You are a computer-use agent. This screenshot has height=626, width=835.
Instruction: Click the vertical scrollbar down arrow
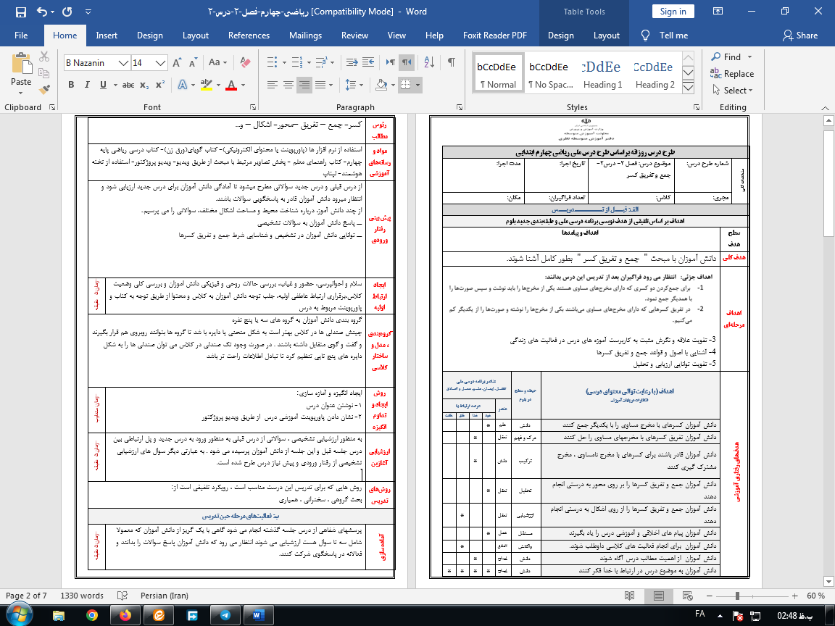point(828,581)
